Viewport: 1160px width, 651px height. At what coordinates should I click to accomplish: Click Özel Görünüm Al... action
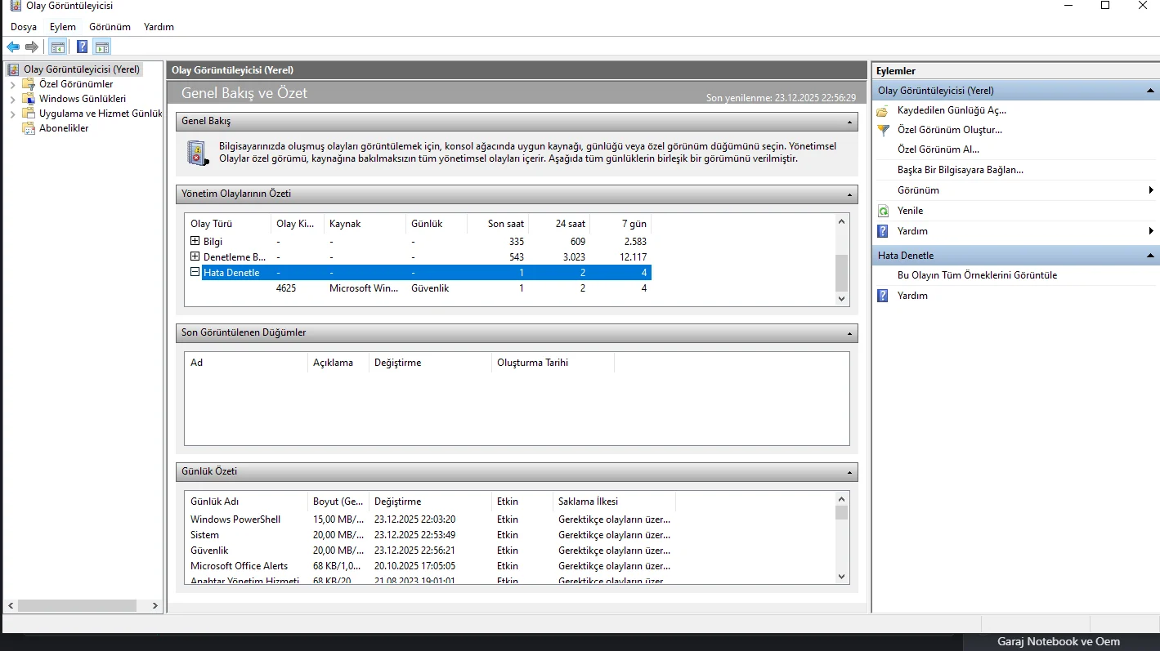coord(938,149)
